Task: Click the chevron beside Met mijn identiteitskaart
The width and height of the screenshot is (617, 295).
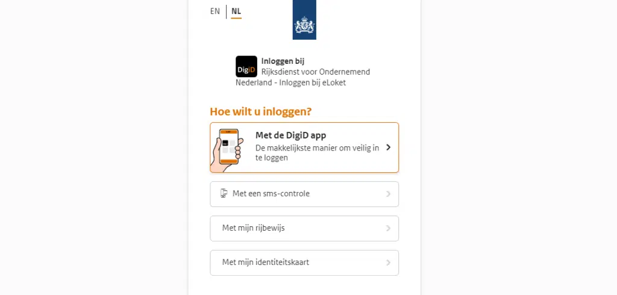Action: point(388,262)
